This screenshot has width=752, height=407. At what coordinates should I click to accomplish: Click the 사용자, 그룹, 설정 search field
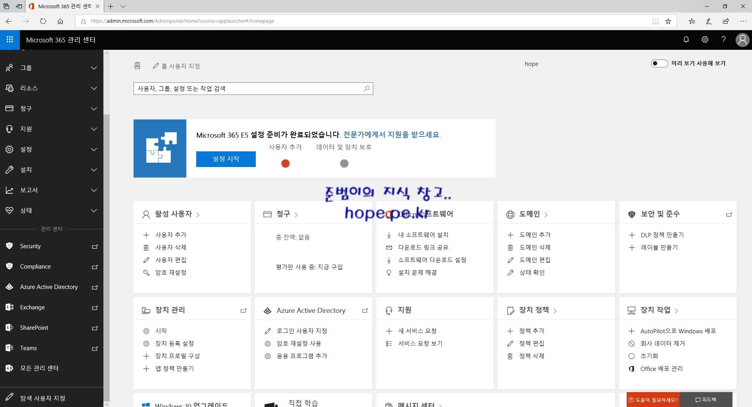pos(253,89)
